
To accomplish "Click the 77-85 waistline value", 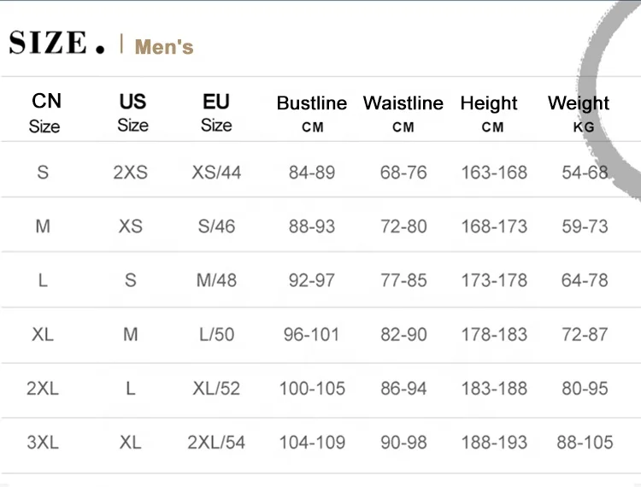I will coord(403,280).
